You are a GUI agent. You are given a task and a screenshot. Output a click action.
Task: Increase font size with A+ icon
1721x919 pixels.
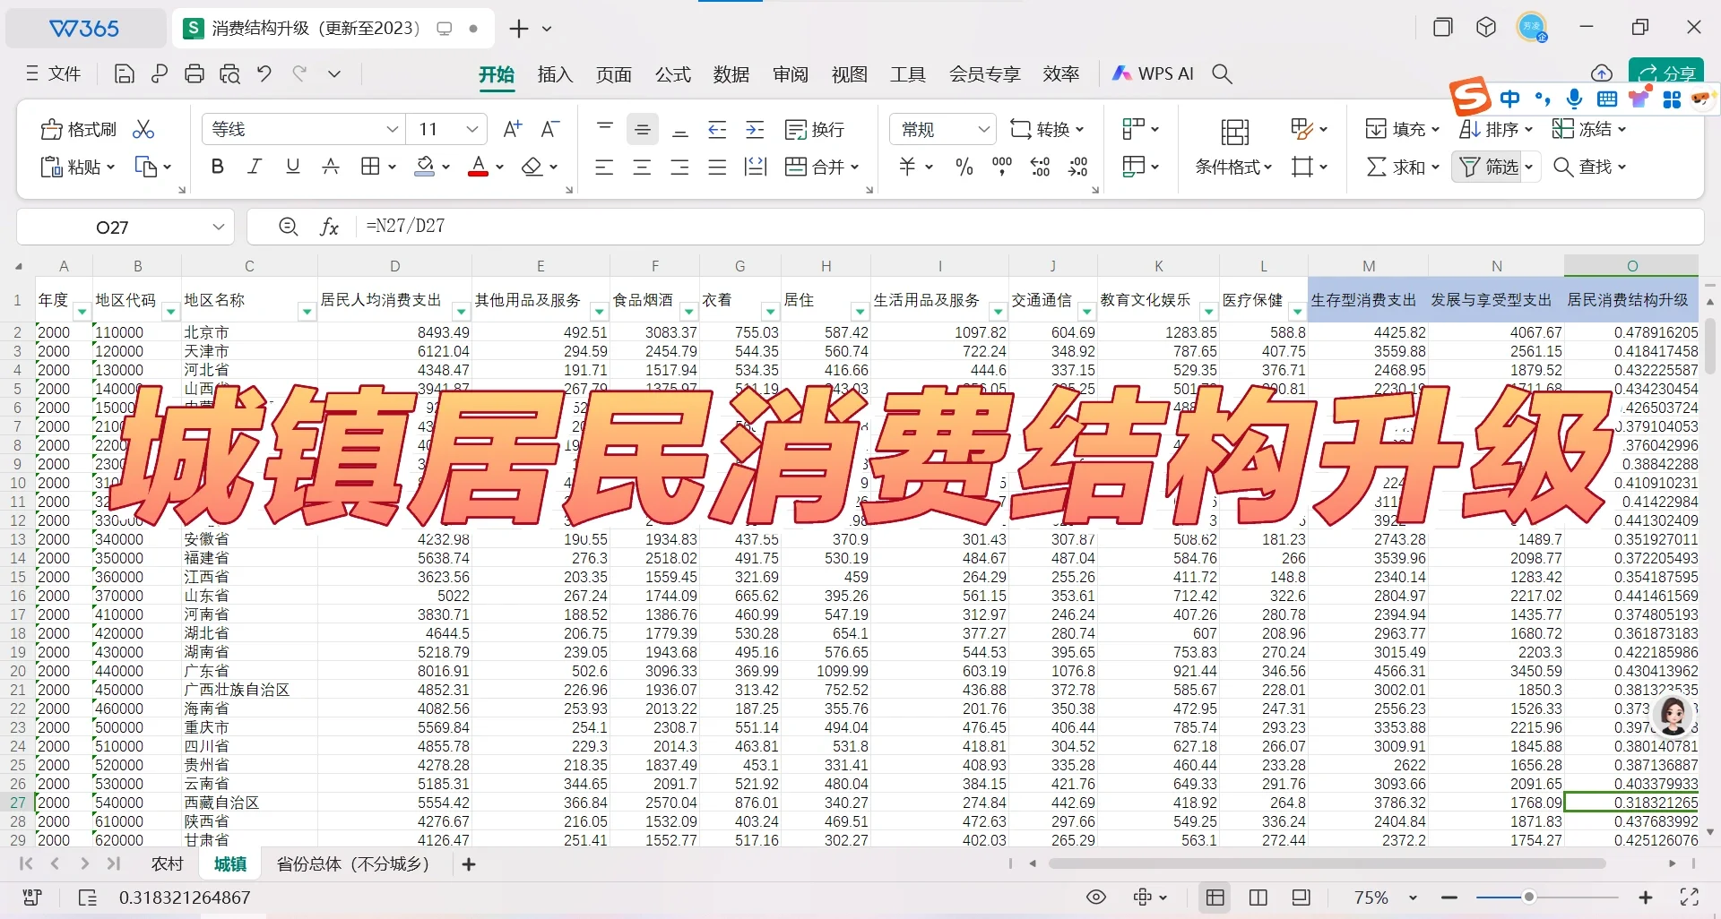[x=513, y=129]
